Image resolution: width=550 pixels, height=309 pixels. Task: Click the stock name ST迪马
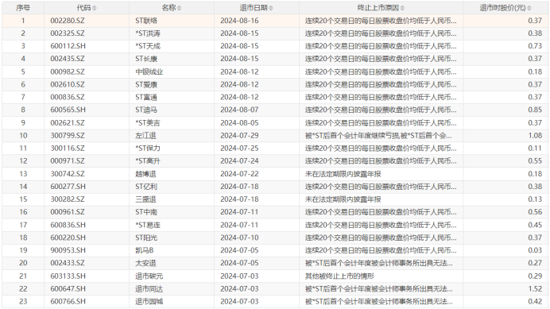(x=146, y=110)
